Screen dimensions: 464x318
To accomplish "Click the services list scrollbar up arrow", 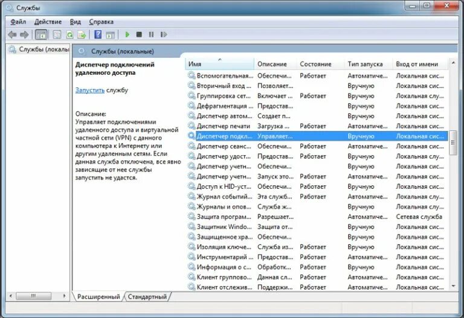I will pos(453,63).
